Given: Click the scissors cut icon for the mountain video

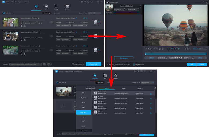Looking at the screenshot, I should click(x=25, y=54).
